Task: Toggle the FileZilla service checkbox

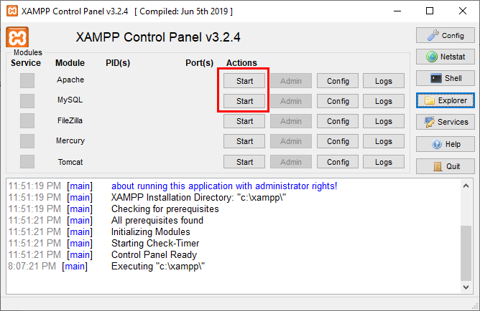Action: click(27, 121)
